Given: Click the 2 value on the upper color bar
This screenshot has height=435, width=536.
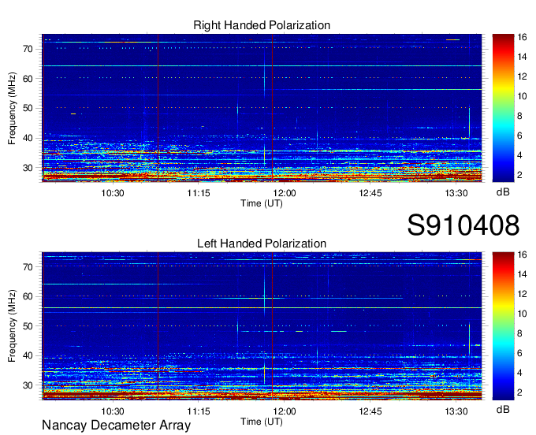Looking at the screenshot, I should pos(519,175).
